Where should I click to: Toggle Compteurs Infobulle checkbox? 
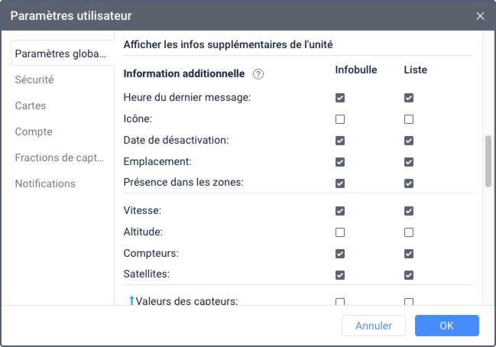coord(340,254)
